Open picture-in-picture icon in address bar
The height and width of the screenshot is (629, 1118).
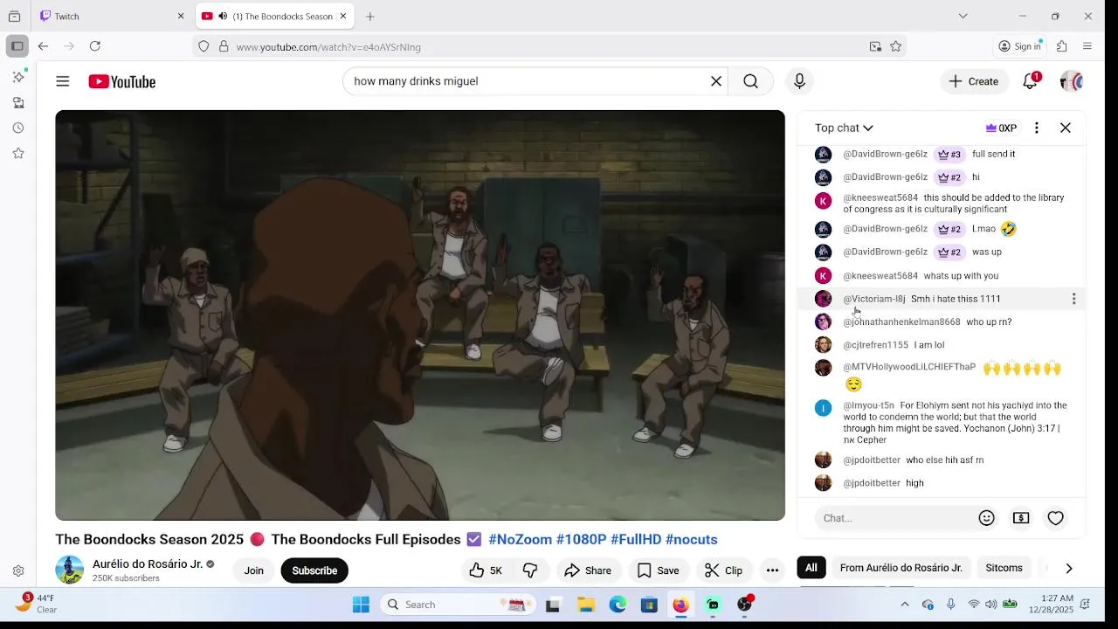(875, 46)
